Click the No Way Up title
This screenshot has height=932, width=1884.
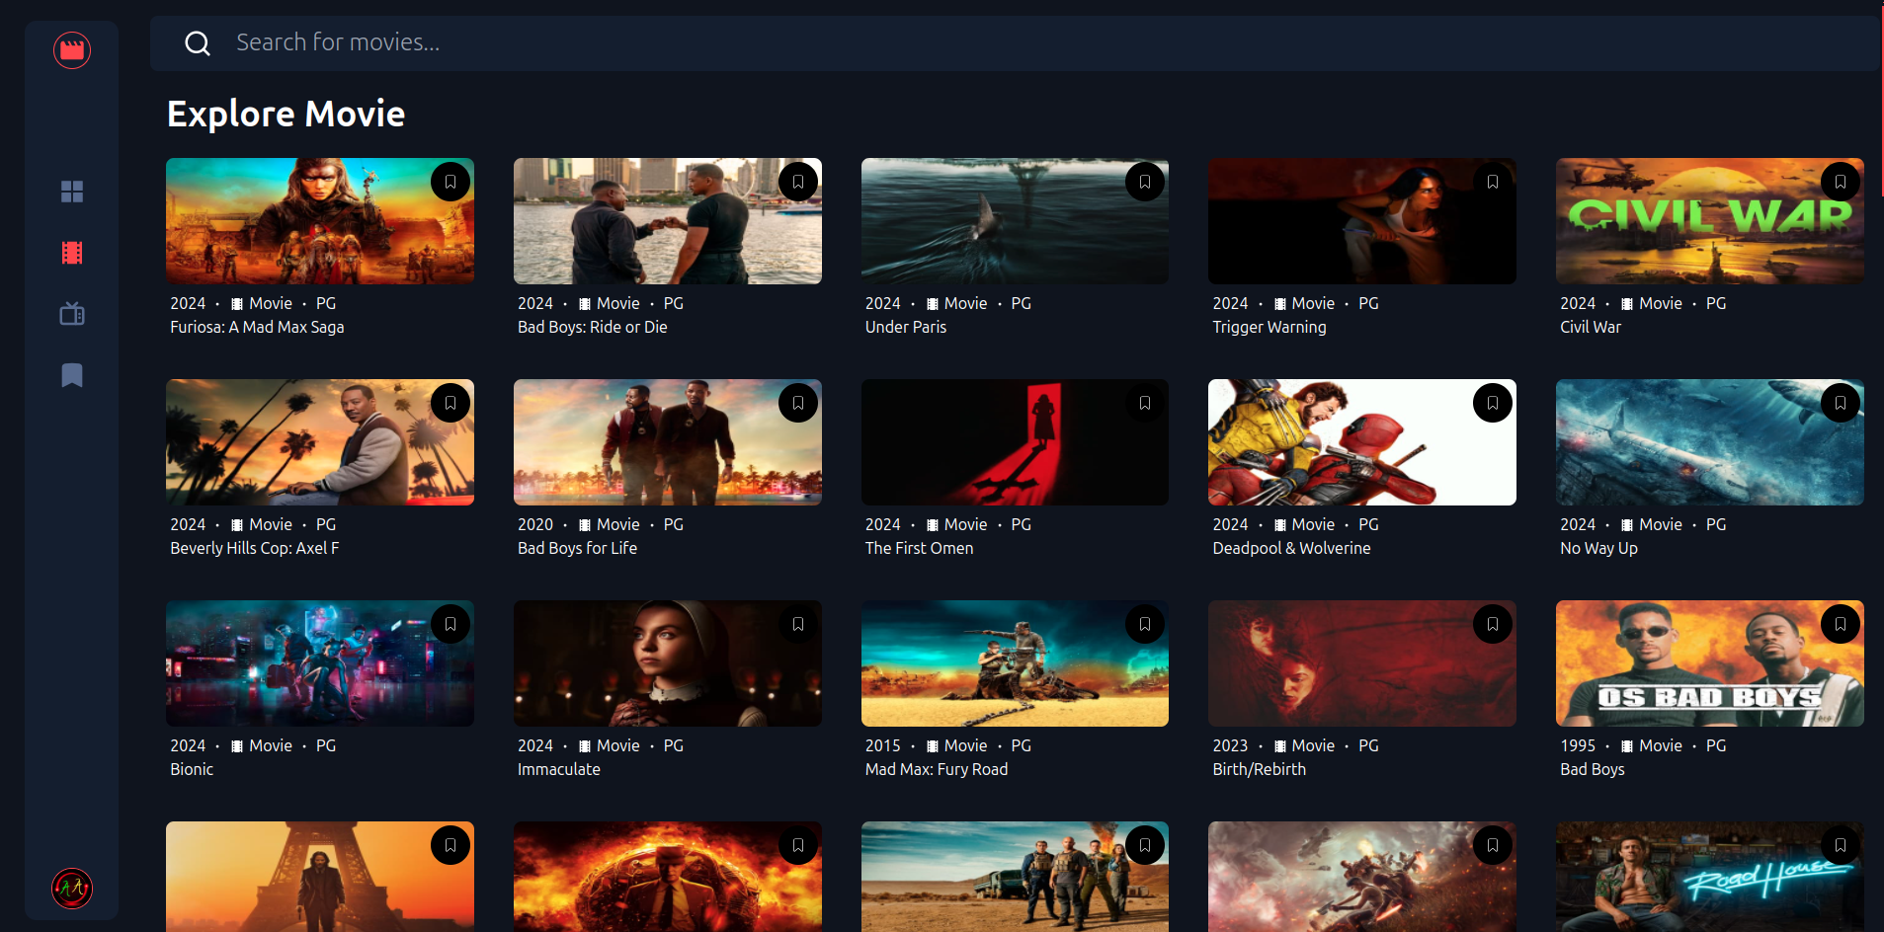[1598, 548]
